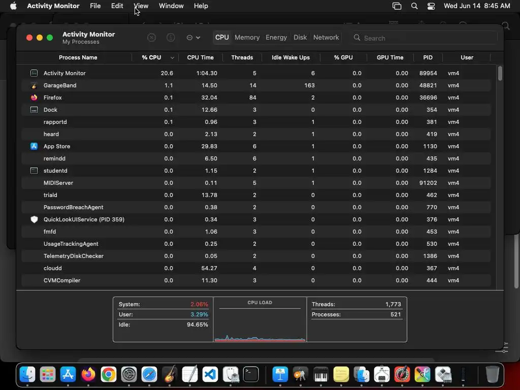The width and height of the screenshot is (520, 390).
Task: Select the heard process row
Action: click(x=256, y=134)
